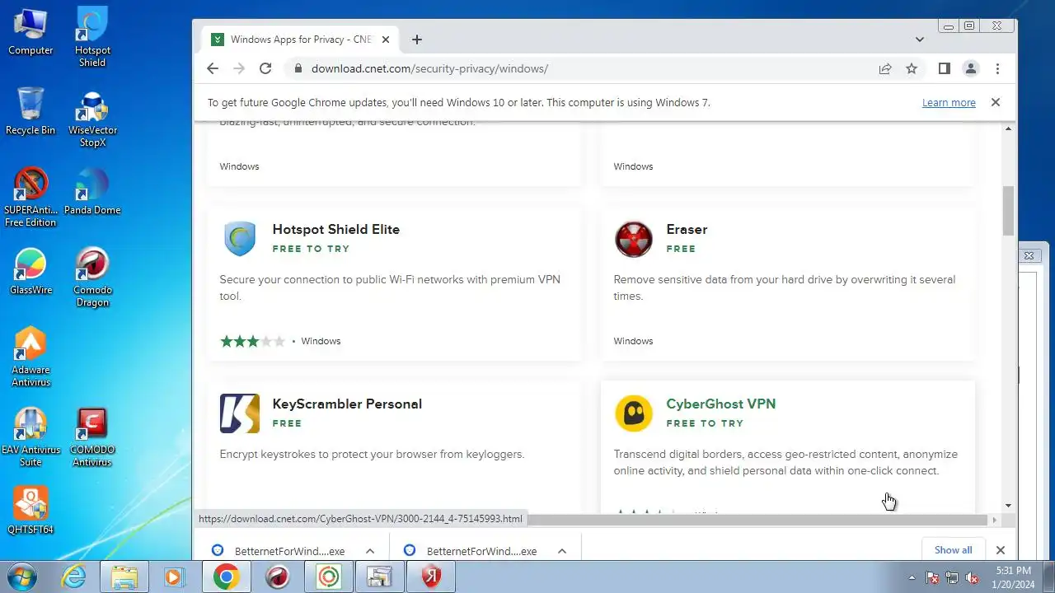Click the Eraser description text

(784, 287)
